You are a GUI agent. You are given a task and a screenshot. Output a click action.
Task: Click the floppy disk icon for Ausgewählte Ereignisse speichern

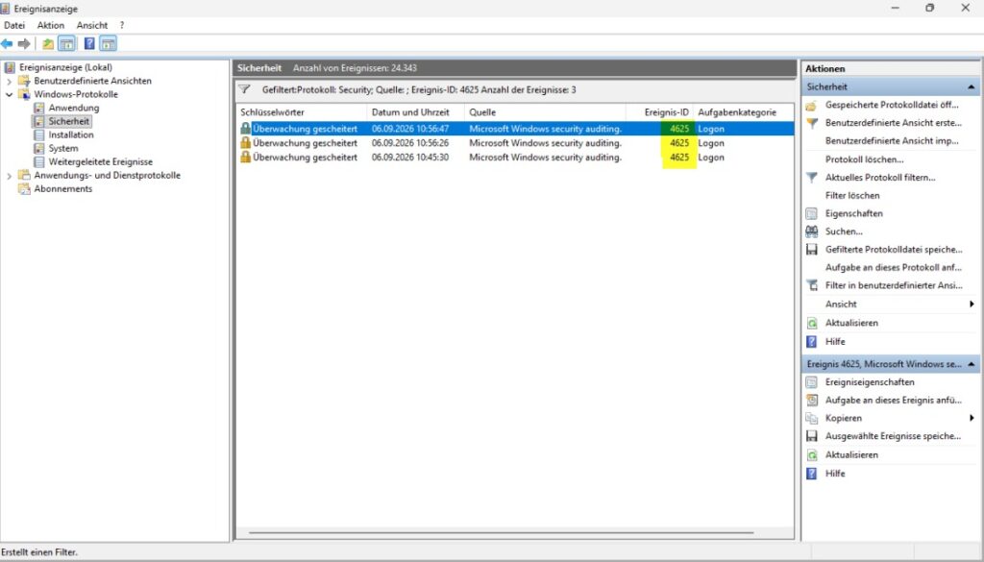[811, 436]
